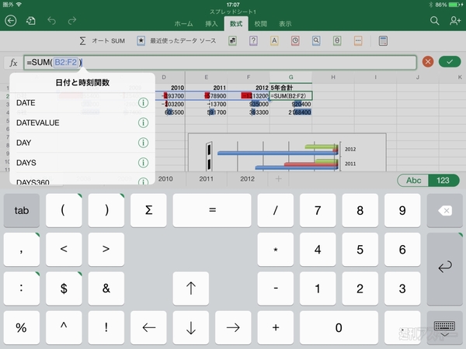Viewport: 466px width, 349px height.
Task: Undo the last action
Action: (51, 21)
